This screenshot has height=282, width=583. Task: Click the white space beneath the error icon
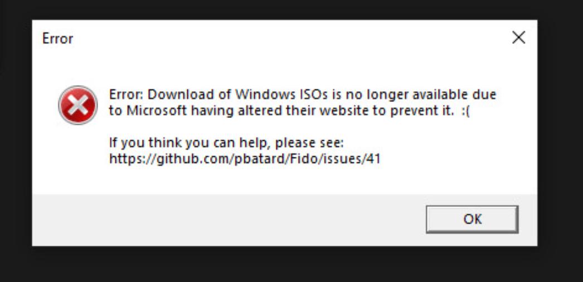click(x=78, y=161)
